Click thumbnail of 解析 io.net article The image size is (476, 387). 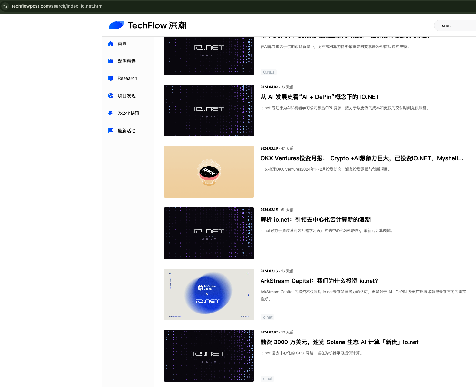pos(209,233)
